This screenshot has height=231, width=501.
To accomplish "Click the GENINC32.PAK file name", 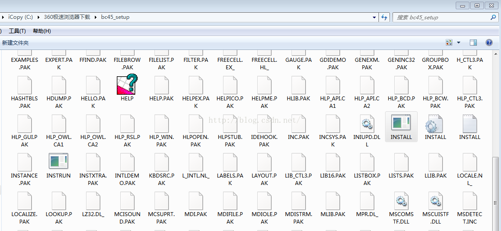I will [401, 64].
